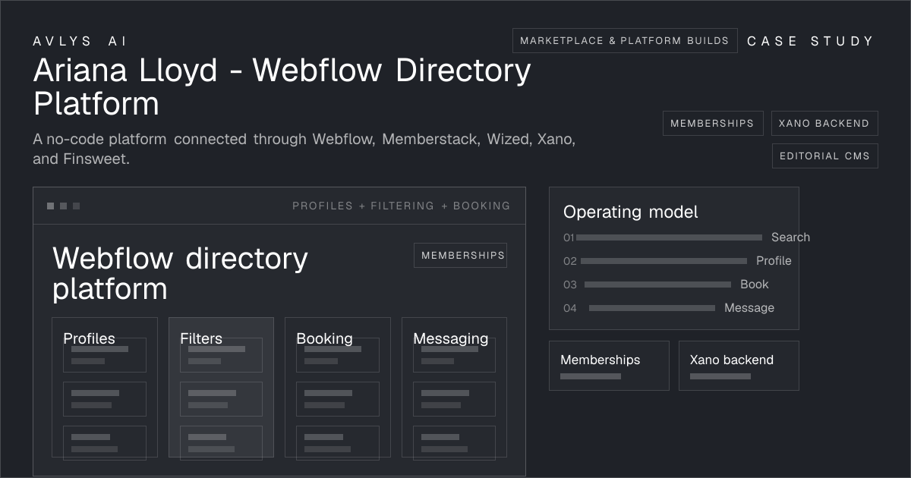The width and height of the screenshot is (911, 478).
Task: Open the Profiles column card
Action: pyautogui.click(x=105, y=387)
